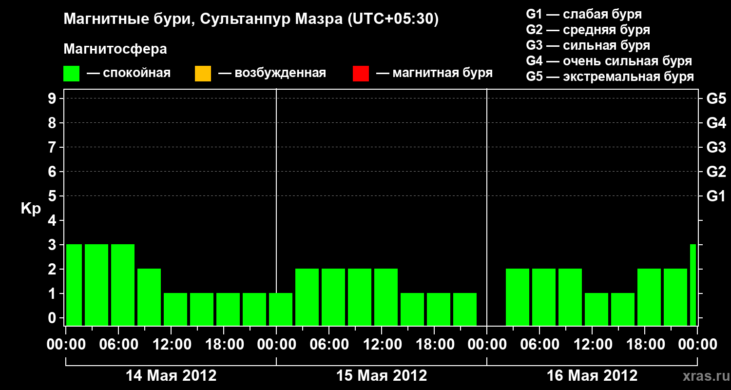Click the green 'спокойная' legend swatch
The width and height of the screenshot is (731, 390).
(x=72, y=74)
